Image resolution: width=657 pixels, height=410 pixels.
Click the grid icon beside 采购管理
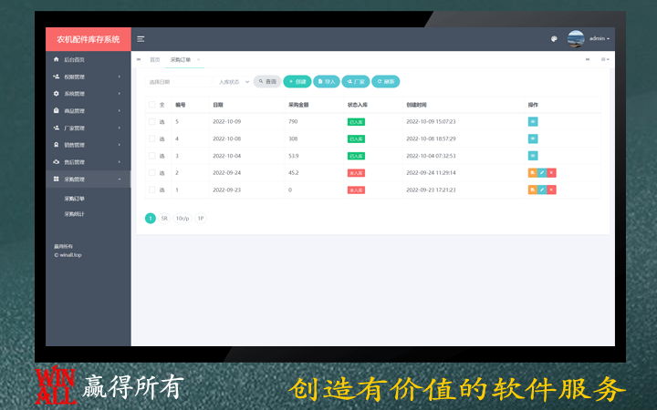pos(57,179)
